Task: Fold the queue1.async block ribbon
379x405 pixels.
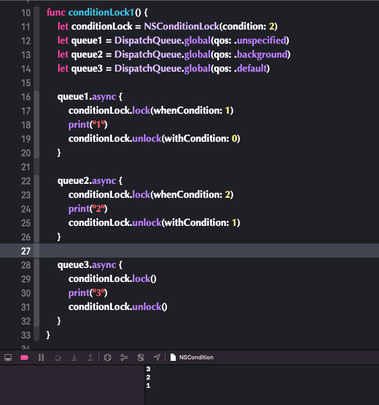Action: (37, 125)
